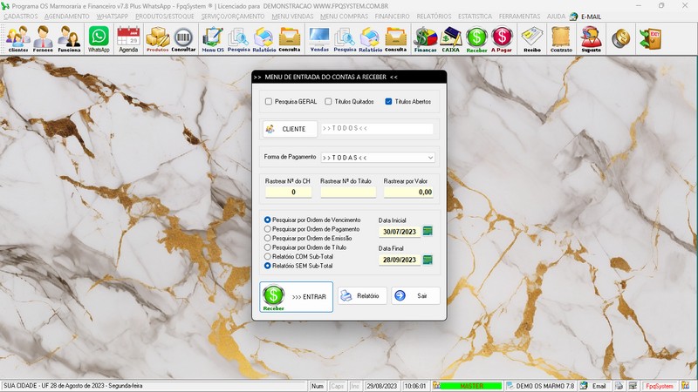The height and width of the screenshot is (392, 698).
Task: Click the Sair button
Action: (x=415, y=295)
